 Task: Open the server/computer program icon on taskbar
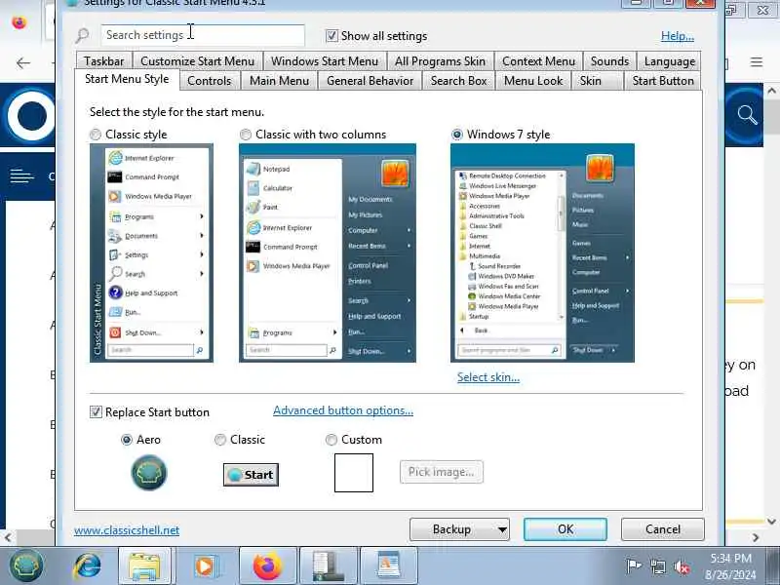point(328,566)
